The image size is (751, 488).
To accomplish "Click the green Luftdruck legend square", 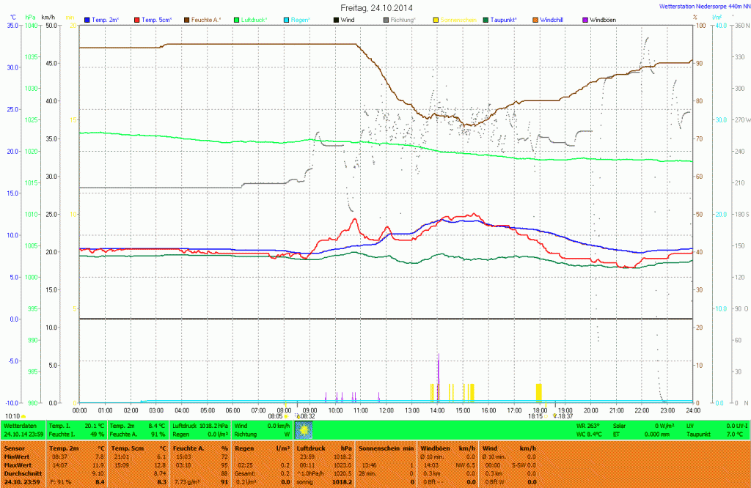I will 238,19.
